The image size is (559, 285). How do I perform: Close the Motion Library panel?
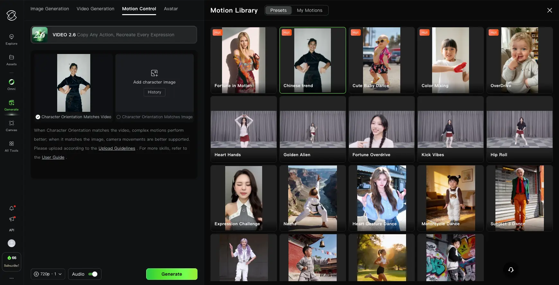click(x=550, y=10)
